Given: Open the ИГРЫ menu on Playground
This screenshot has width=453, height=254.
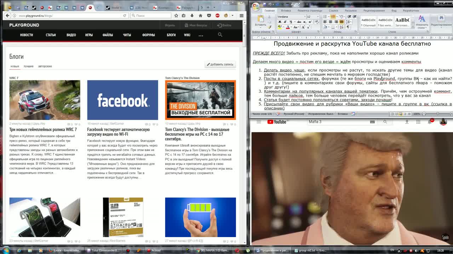Looking at the screenshot, I should (x=89, y=35).
